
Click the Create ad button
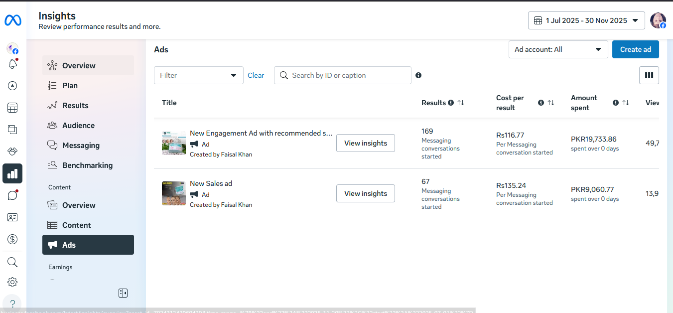635,49
